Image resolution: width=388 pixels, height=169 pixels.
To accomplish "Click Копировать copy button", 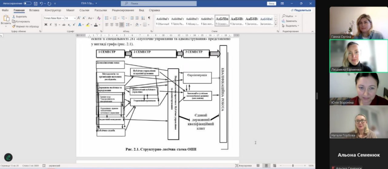I will [x=21, y=22].
